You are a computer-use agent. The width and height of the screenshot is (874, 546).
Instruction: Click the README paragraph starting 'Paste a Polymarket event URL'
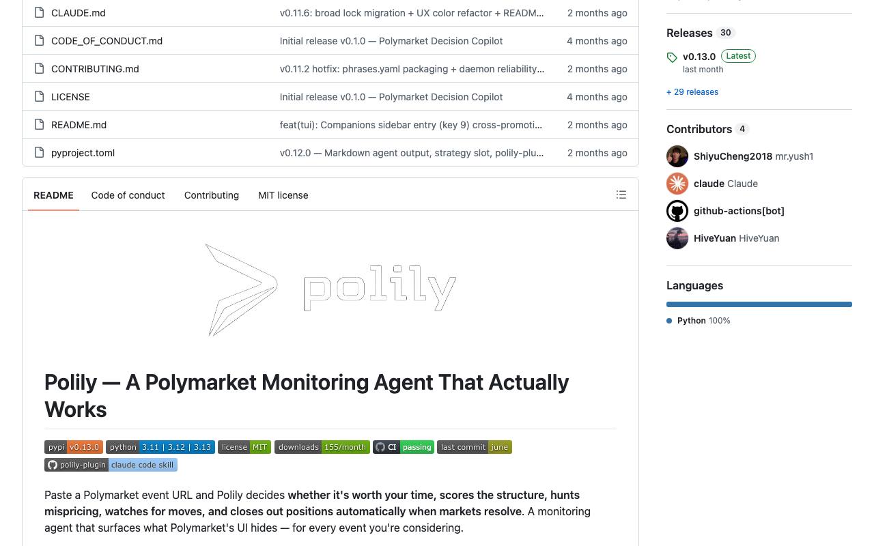tap(318, 511)
